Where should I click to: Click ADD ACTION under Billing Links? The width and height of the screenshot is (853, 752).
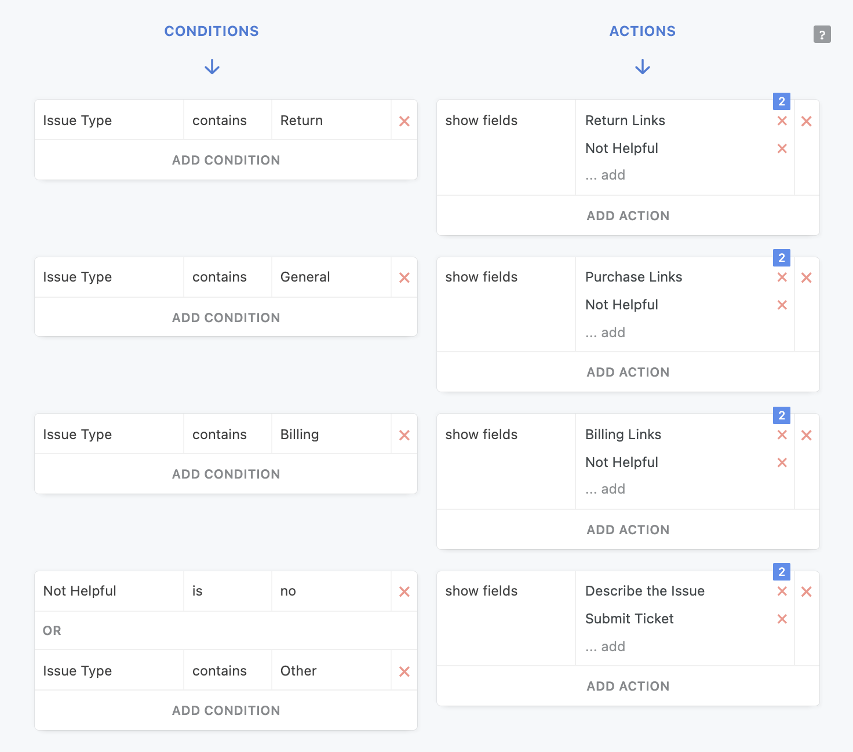click(x=628, y=530)
